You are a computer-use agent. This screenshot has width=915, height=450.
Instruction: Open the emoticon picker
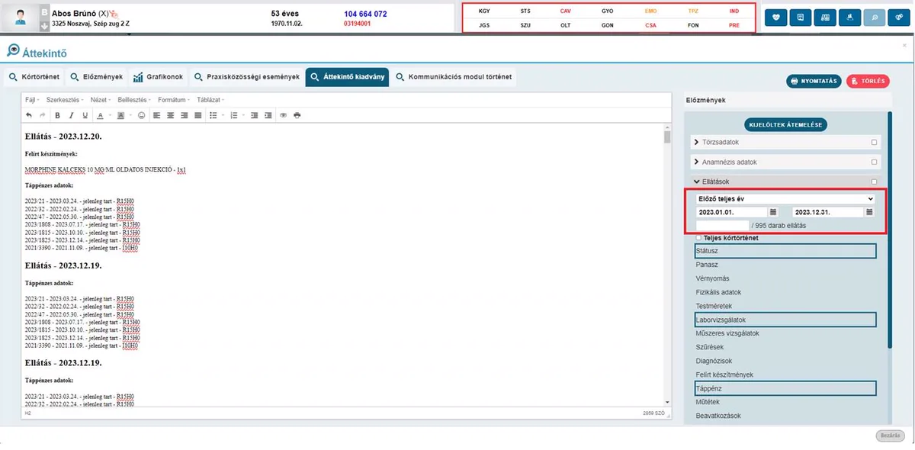point(141,115)
